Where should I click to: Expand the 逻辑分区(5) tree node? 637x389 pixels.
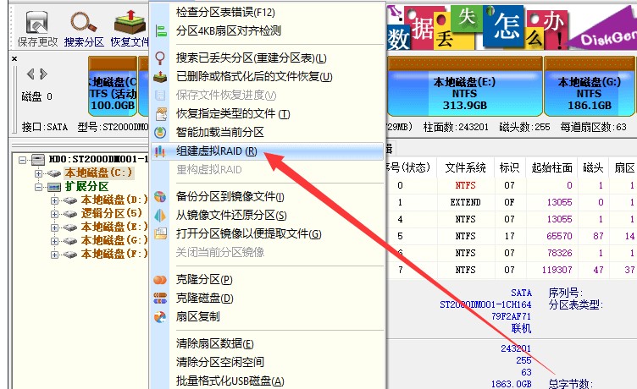tap(54, 214)
